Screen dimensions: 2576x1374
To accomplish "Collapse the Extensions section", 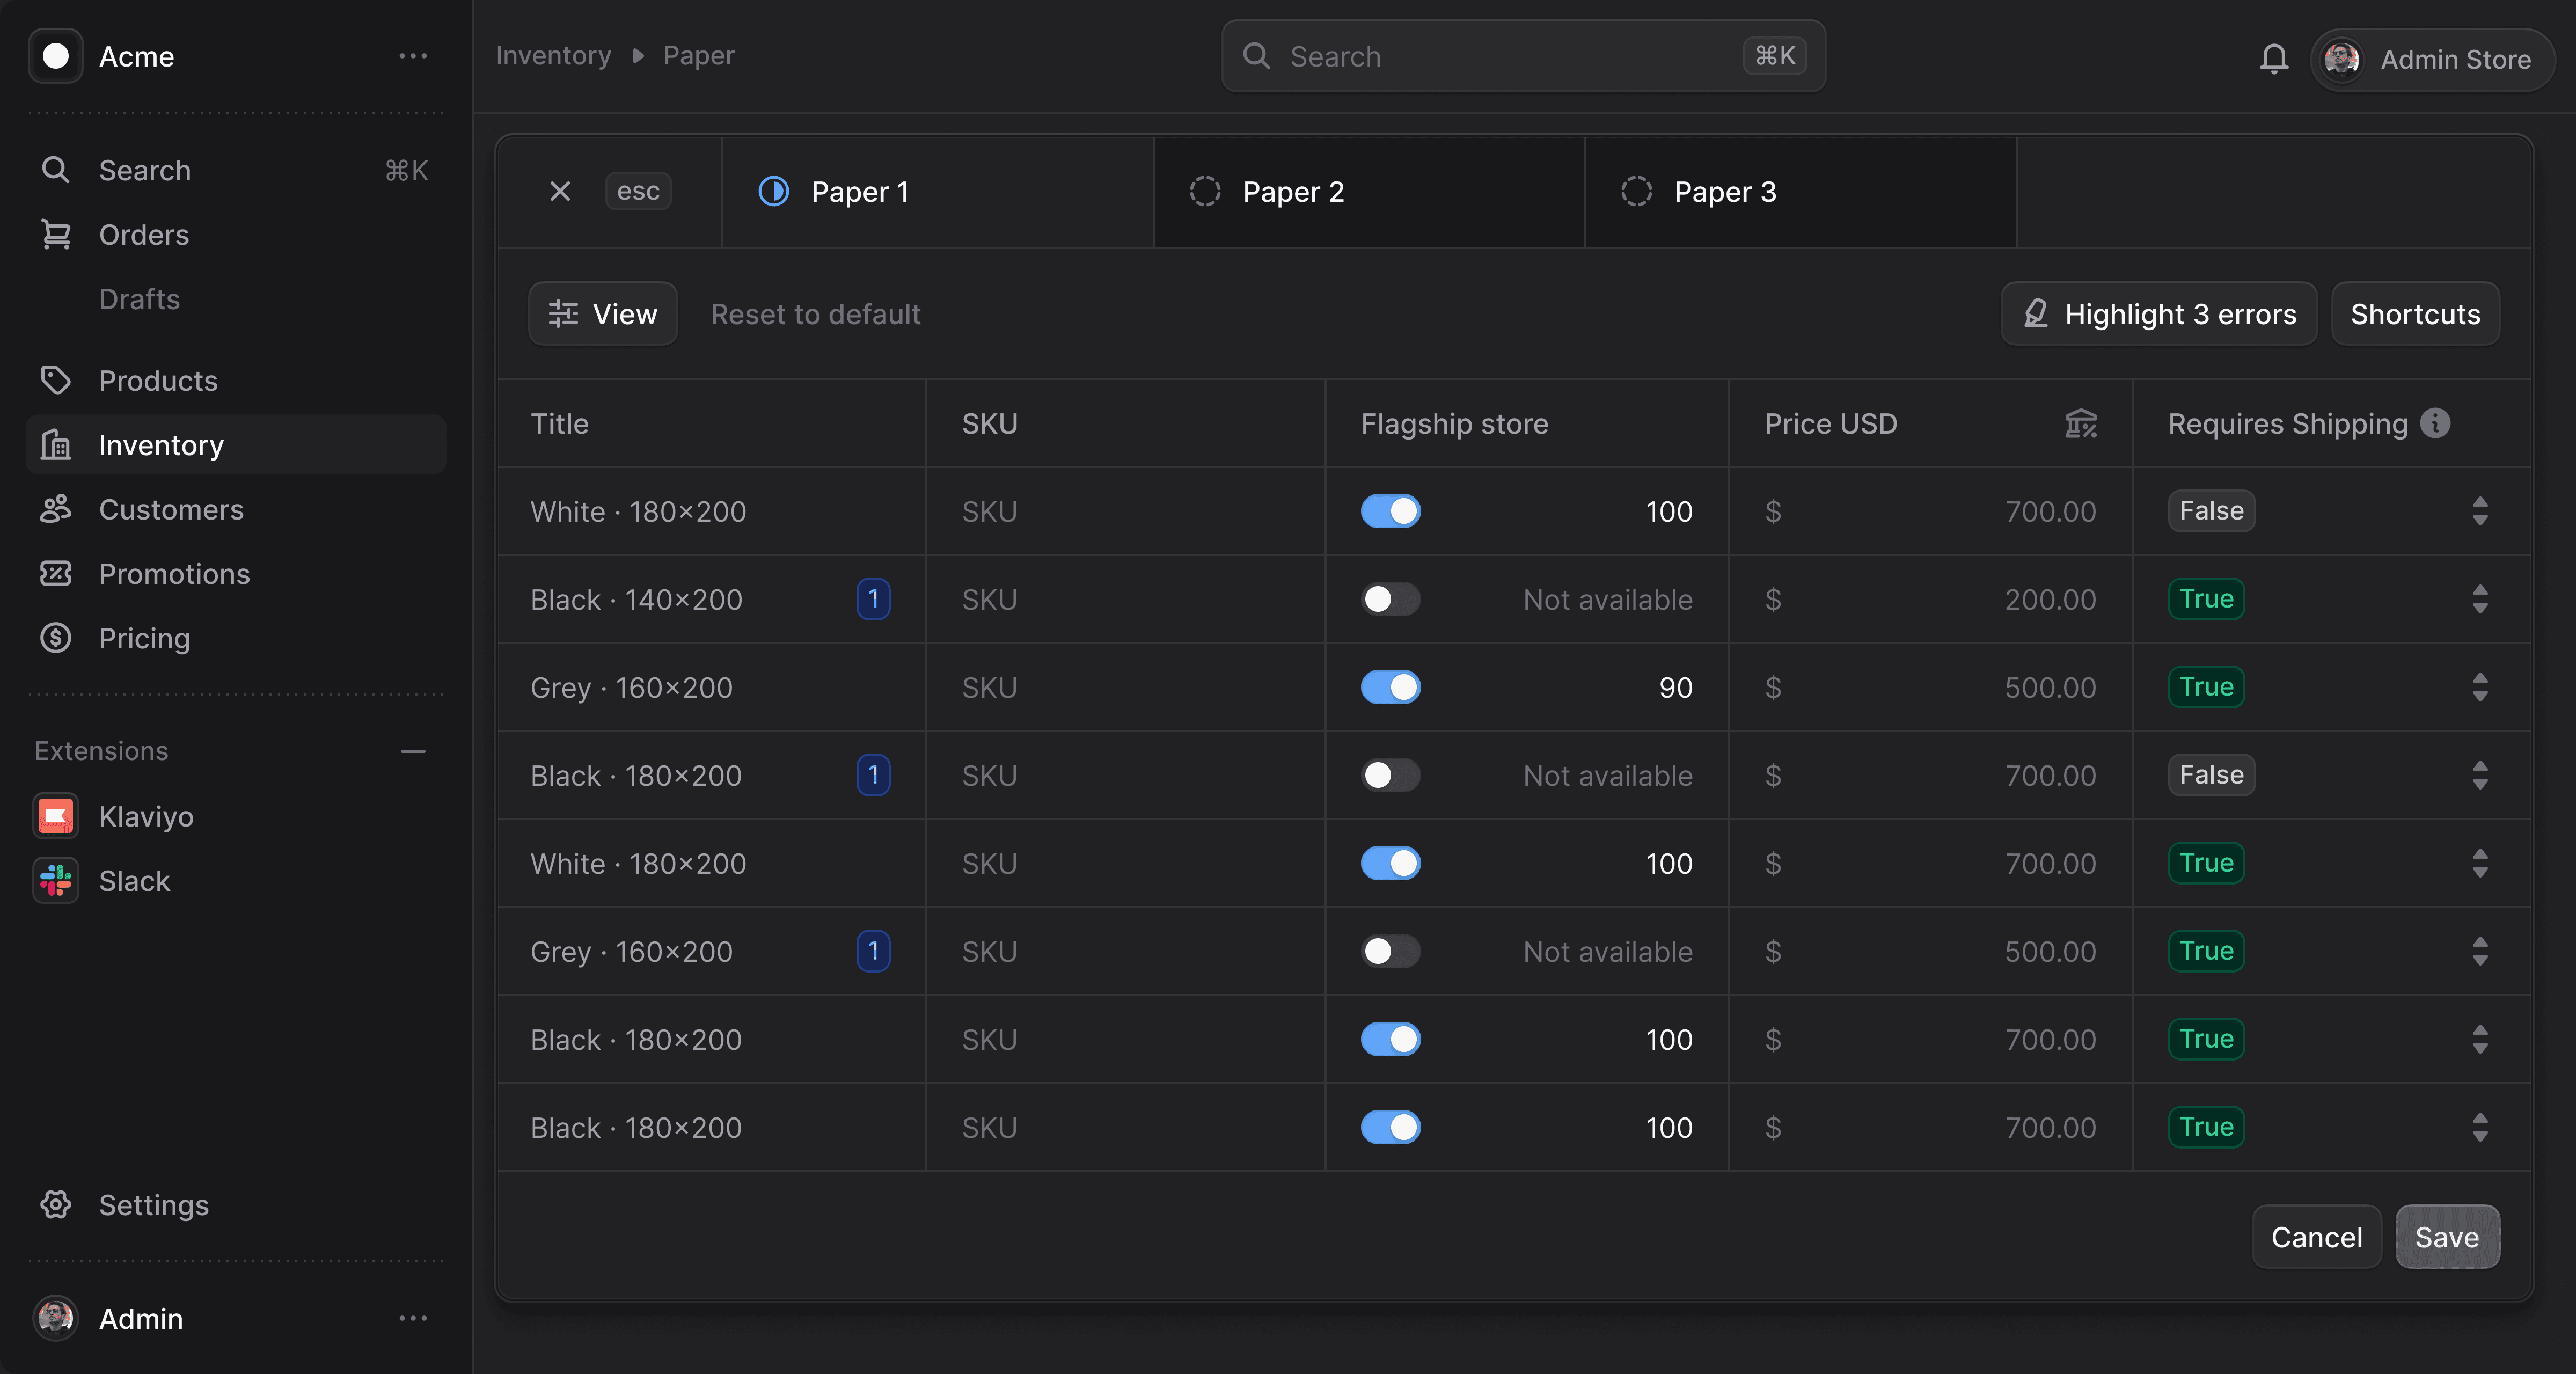I will pyautogui.click(x=412, y=751).
